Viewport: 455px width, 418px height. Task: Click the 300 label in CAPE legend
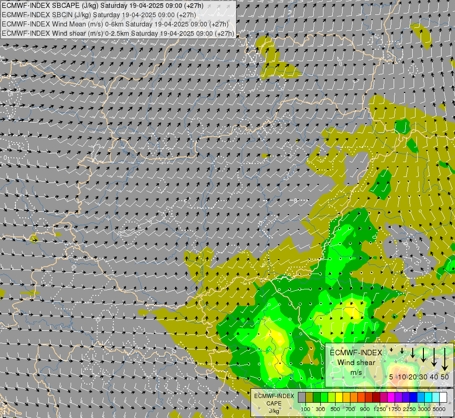coord(320,409)
